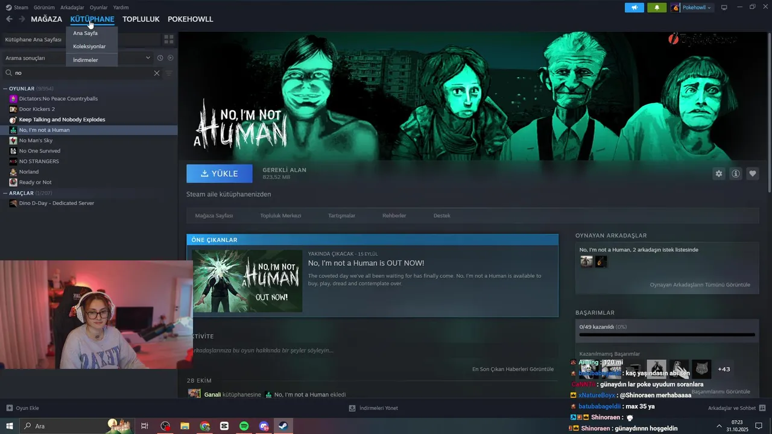
Task: Filter by ready-to-play games icon
Action: click(171, 58)
